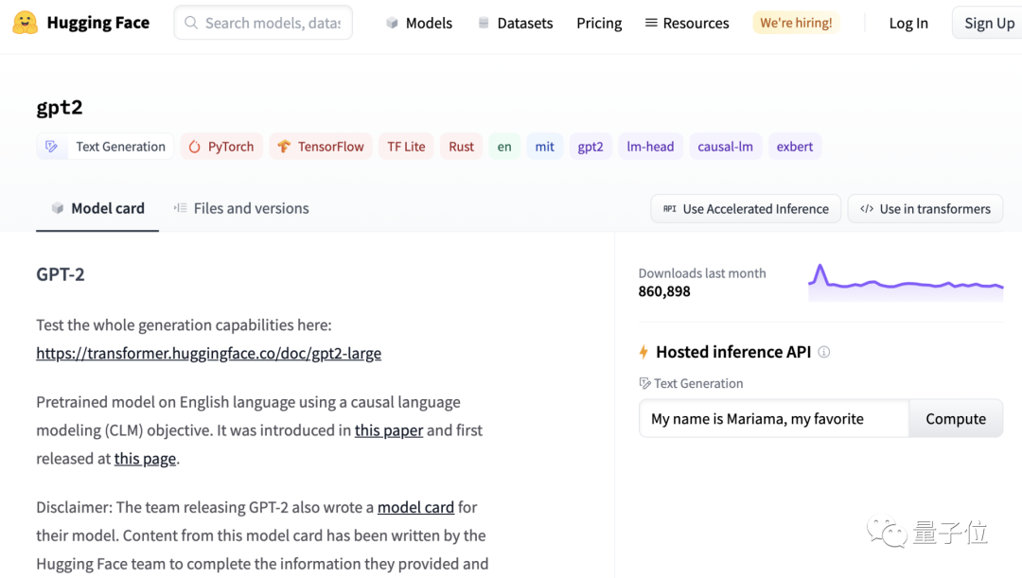Click the Models cube icon
The width and height of the screenshot is (1022, 578).
[392, 23]
